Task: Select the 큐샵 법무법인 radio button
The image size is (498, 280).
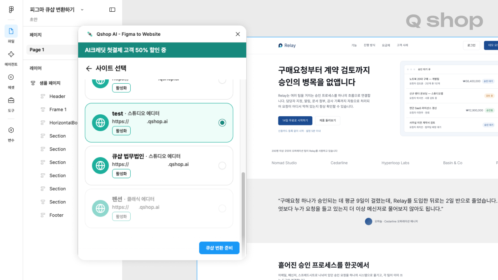Action: point(222,166)
